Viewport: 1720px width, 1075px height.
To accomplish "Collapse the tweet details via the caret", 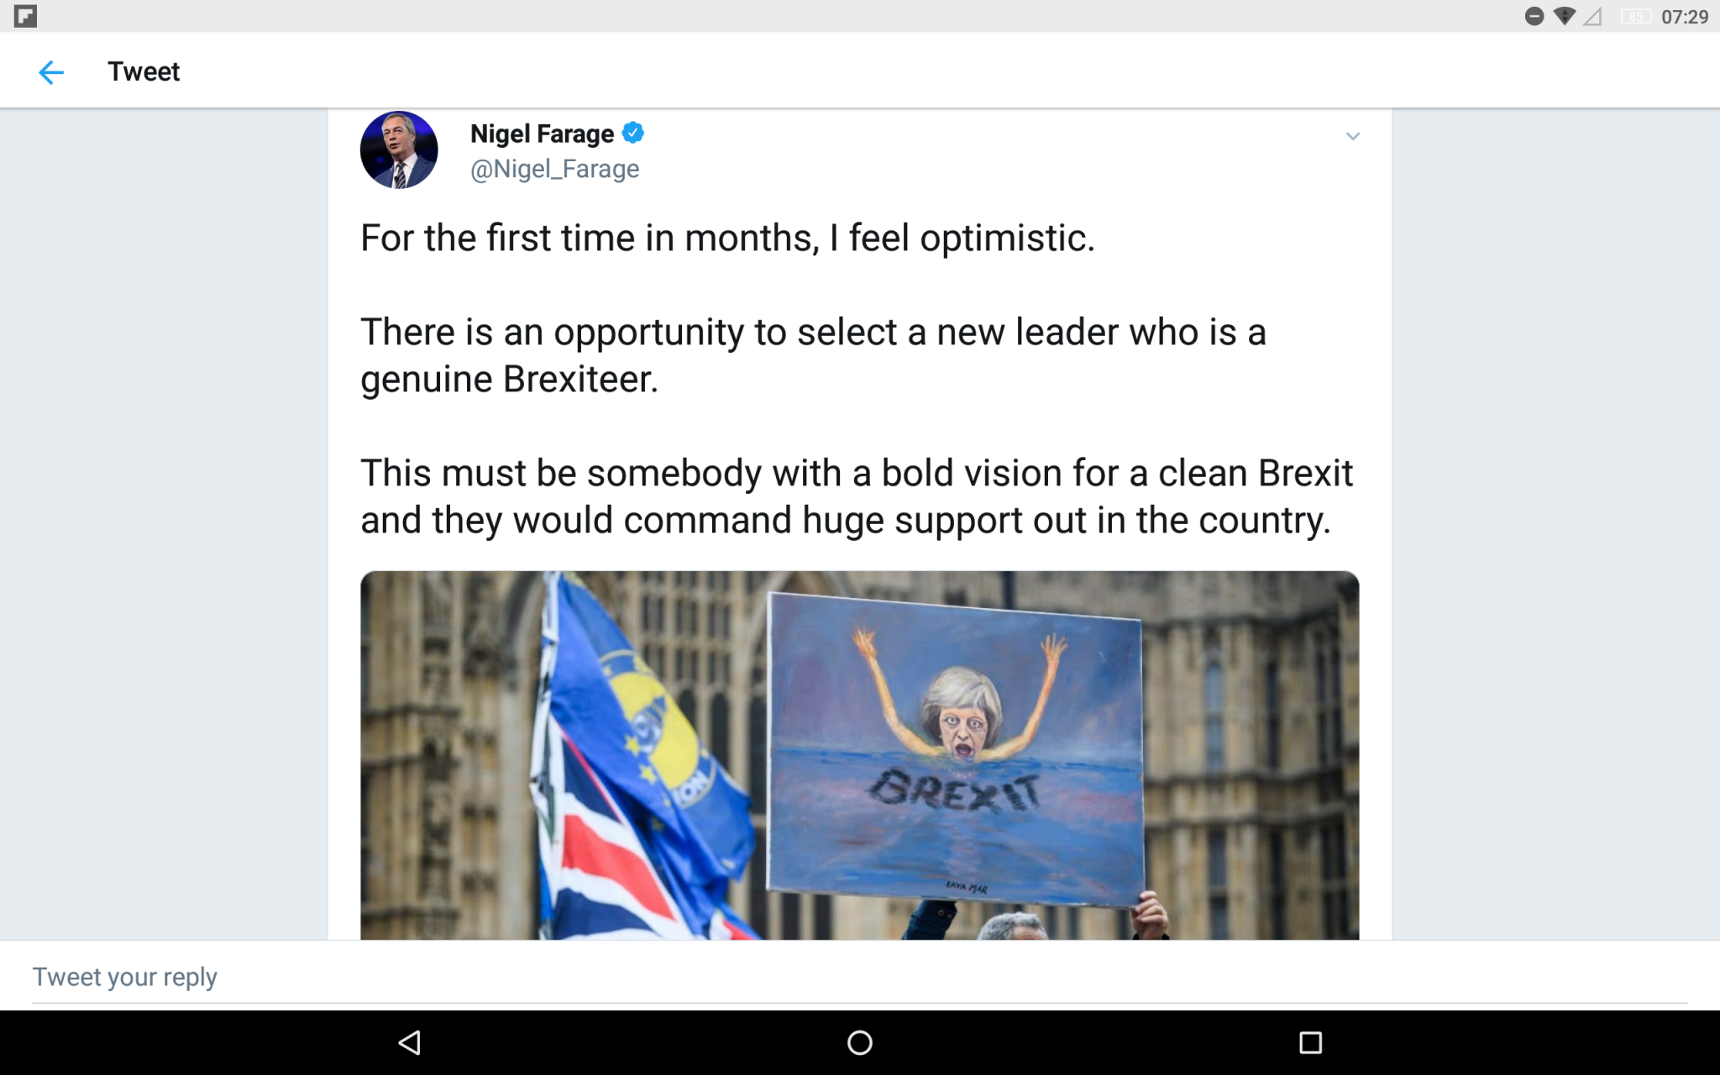I will pos(1353,135).
